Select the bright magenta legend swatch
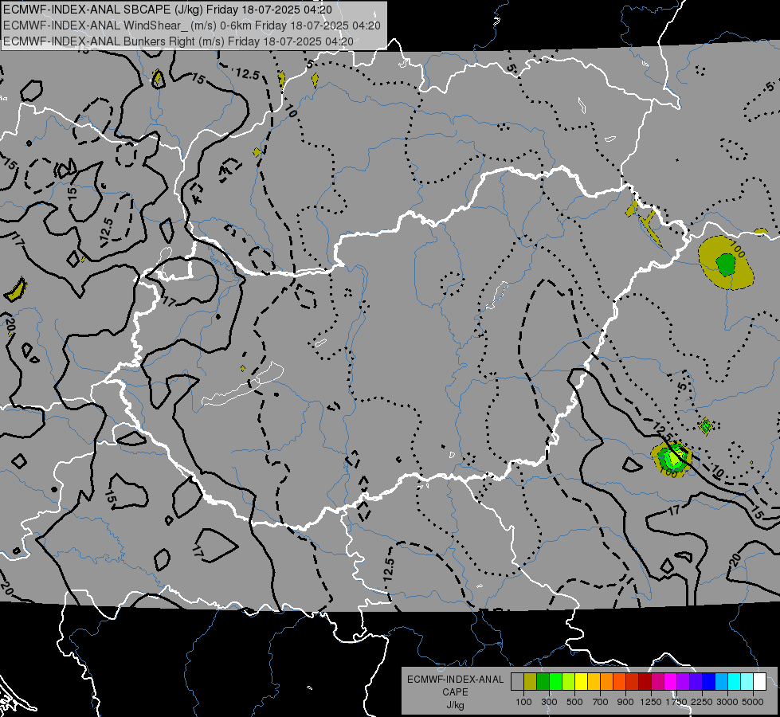The height and width of the screenshot is (717, 780). 671,682
